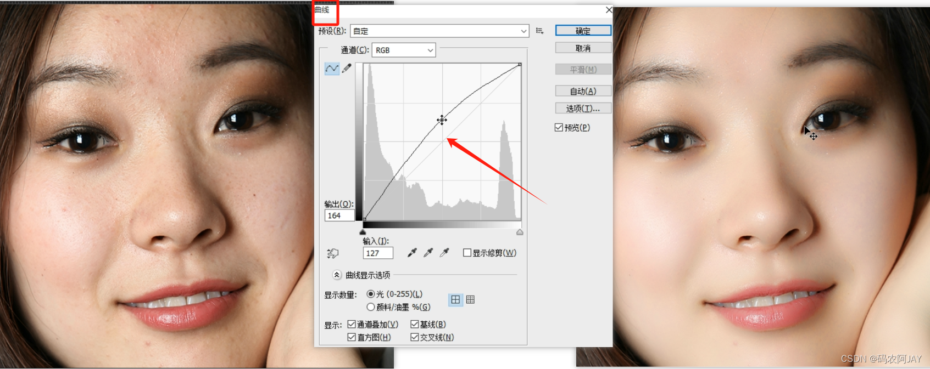
Task: Toggle the 交叉线 intersection line checkbox
Action: coord(415,337)
